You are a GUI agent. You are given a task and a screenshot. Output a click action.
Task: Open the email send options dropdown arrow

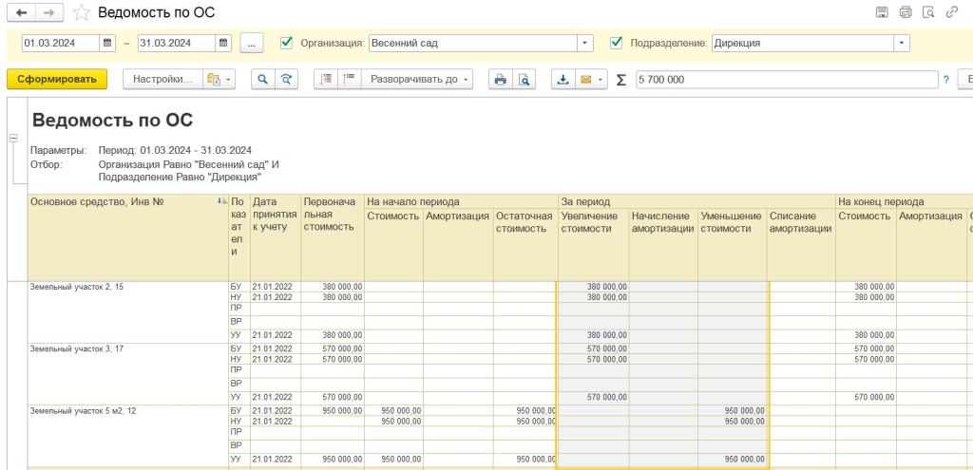601,80
